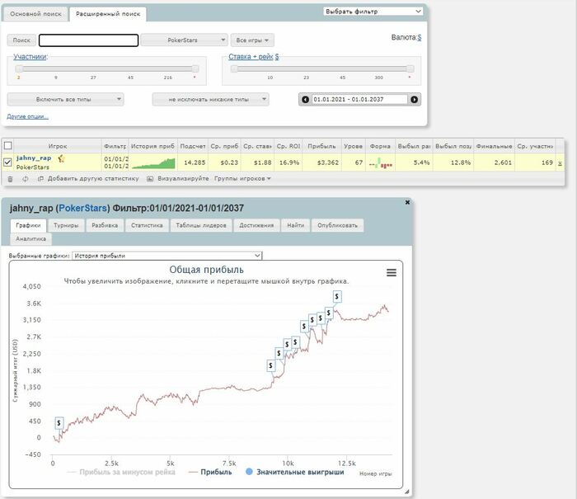The width and height of the screenshot is (577, 499).
Task: Toggle Значительные выигрыши legend item
Action: [295, 472]
